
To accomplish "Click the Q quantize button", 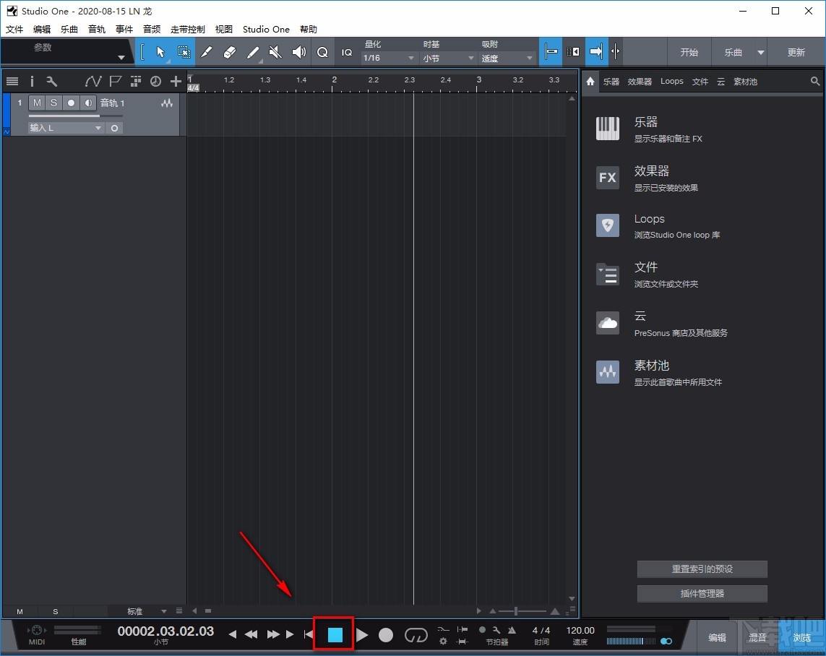I will tap(322, 52).
